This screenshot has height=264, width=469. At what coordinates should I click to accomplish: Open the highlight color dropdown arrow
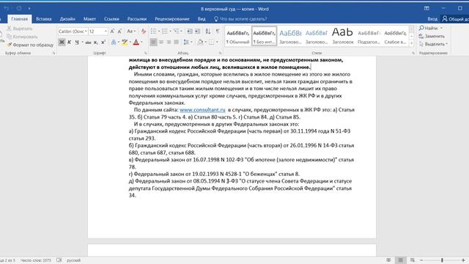point(130,43)
